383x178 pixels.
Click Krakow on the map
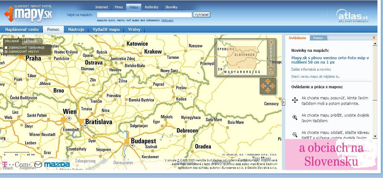pos(153,52)
